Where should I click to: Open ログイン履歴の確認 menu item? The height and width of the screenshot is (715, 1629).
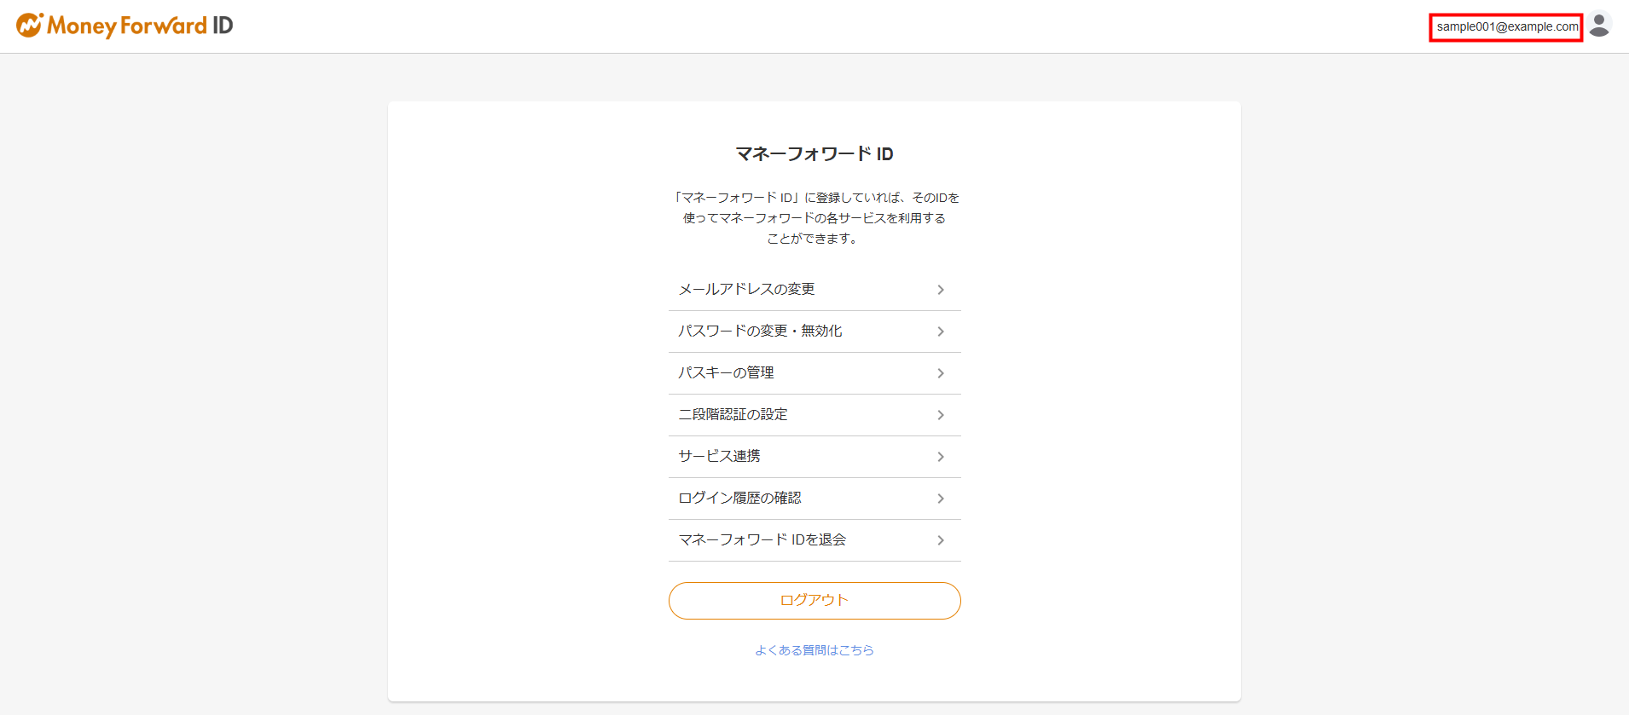(814, 499)
